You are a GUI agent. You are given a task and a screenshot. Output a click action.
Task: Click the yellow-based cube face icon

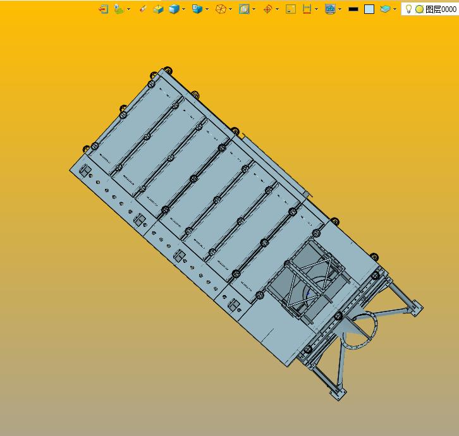[158, 9]
